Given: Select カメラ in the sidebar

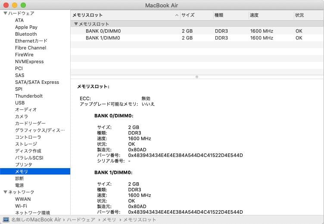Looking at the screenshot, I should point(22,117).
